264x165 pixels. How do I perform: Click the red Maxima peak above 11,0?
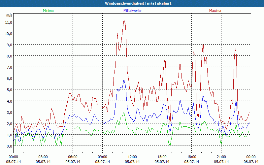tap(124, 20)
